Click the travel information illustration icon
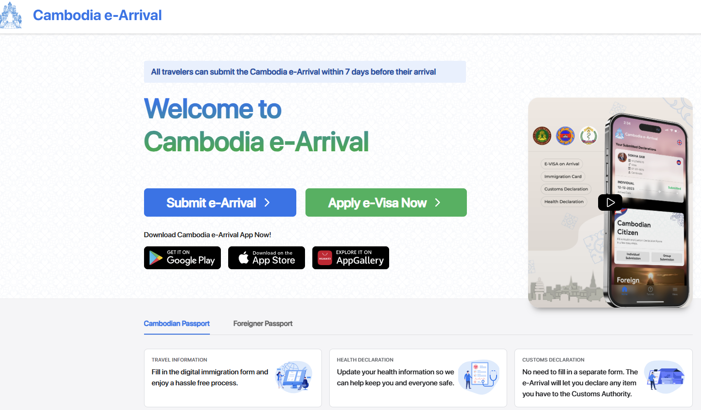 [294, 377]
